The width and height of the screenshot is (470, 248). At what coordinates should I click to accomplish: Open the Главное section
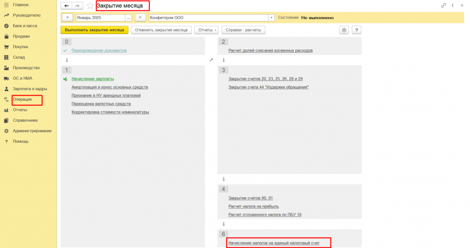[21, 5]
